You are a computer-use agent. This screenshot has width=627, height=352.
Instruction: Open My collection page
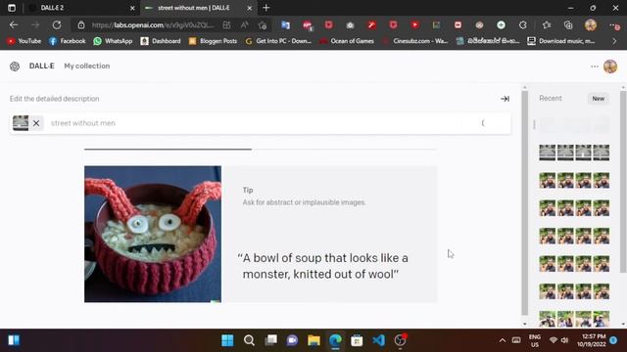pyautogui.click(x=87, y=66)
